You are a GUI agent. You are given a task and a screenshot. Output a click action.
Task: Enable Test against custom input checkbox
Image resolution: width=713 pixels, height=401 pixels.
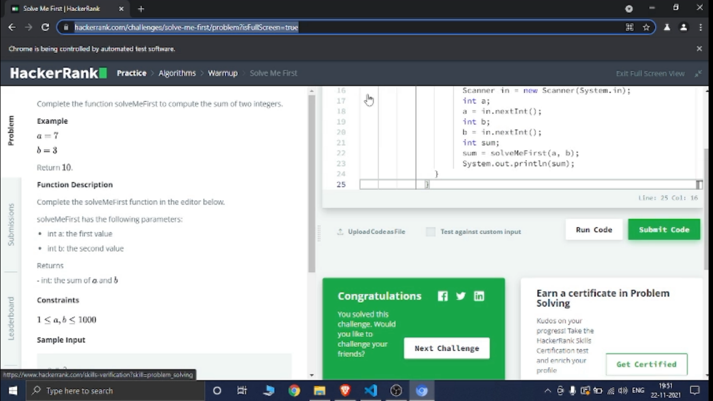431,232
